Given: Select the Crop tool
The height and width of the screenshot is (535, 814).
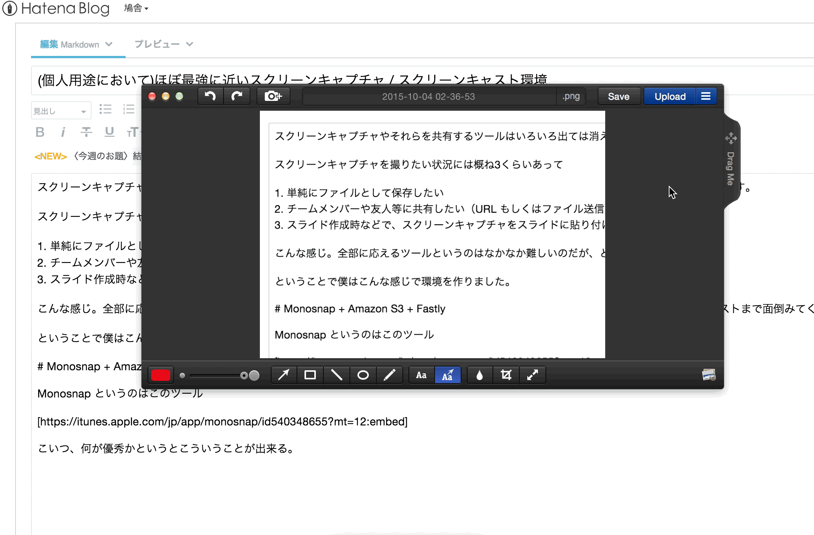Looking at the screenshot, I should point(506,375).
